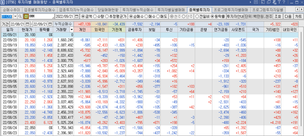Image resolution: width=304 pixels, height=136 pixels.
Task: Click the 차트 button
Action: pos(298,16)
